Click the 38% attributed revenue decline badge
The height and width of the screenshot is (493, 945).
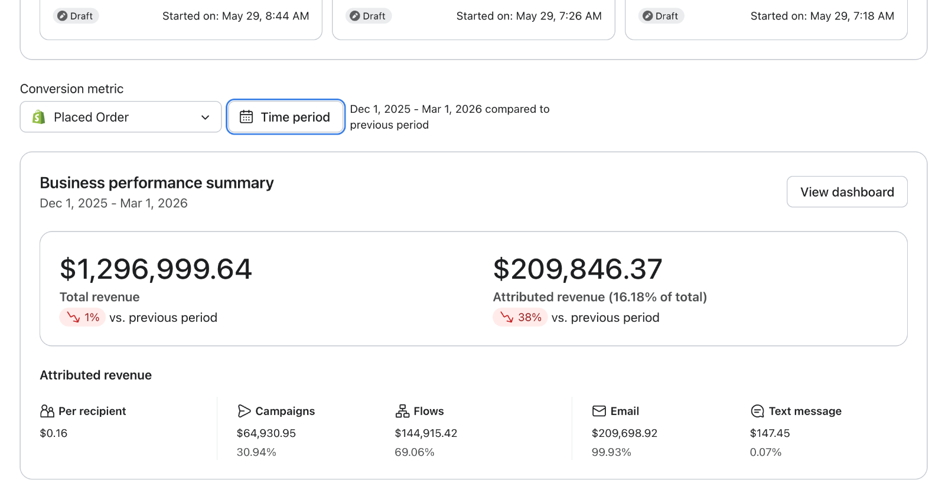[520, 318]
